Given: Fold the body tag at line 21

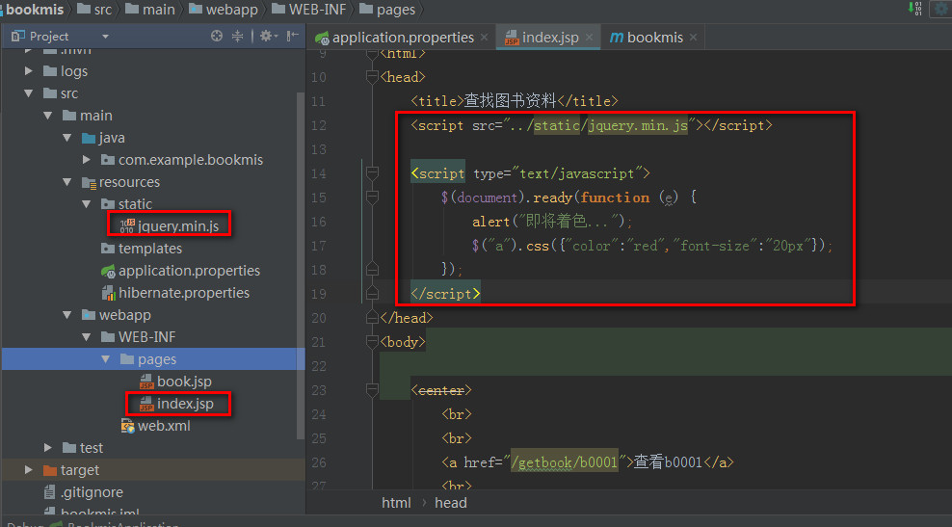Looking at the screenshot, I should (x=372, y=342).
